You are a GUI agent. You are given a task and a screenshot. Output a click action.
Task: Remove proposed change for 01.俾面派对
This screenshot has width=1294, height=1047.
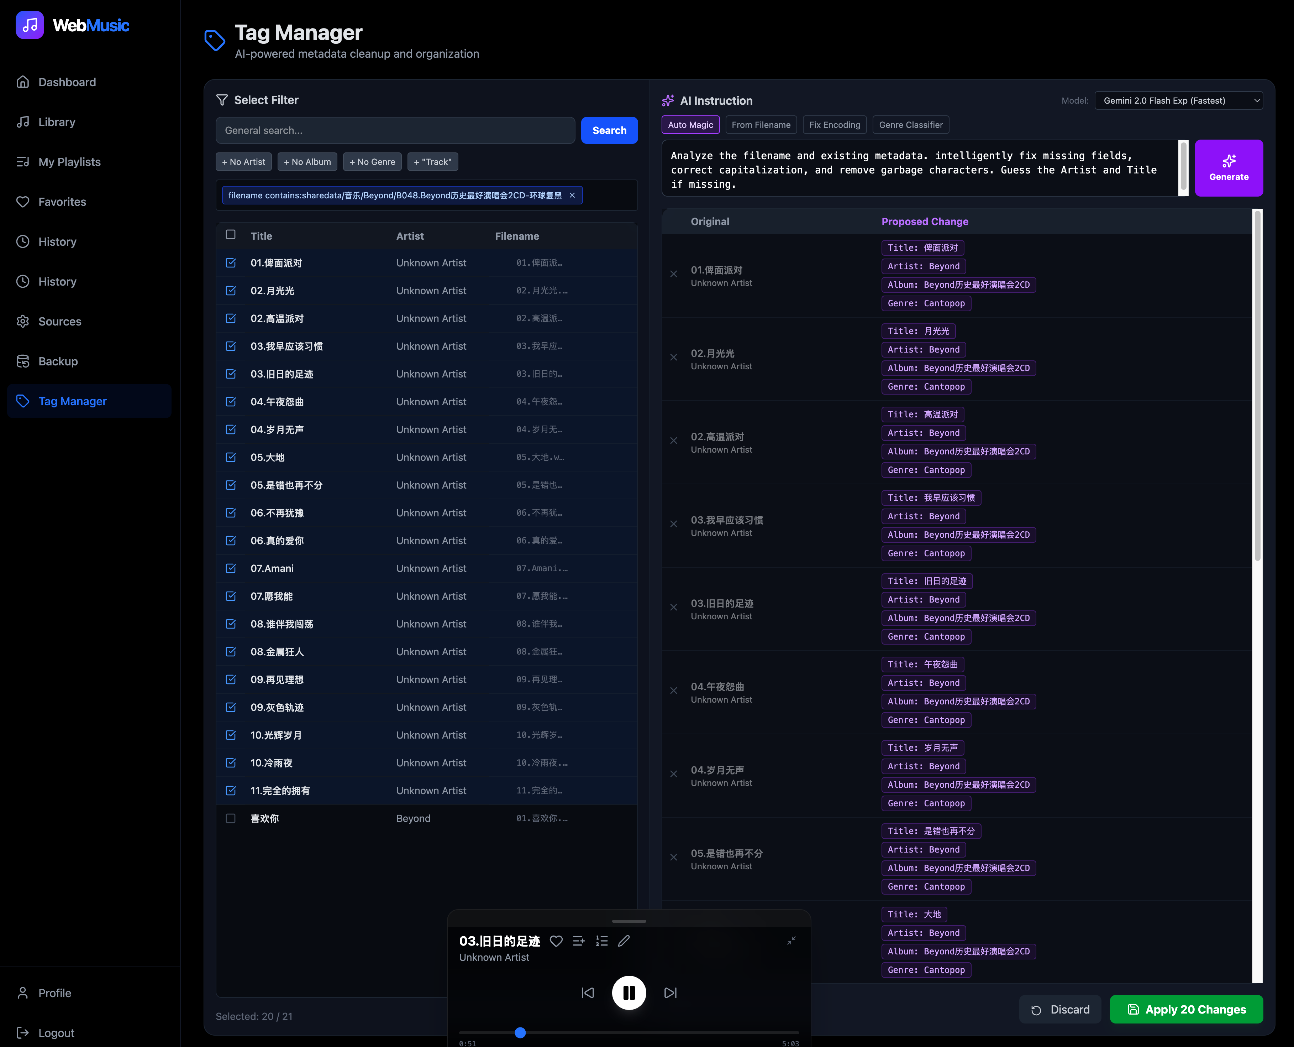tap(674, 275)
